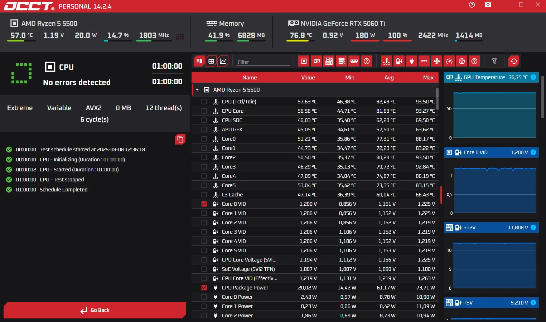Toggle the power plug sensor filter icon
546x322 pixels.
412,61
